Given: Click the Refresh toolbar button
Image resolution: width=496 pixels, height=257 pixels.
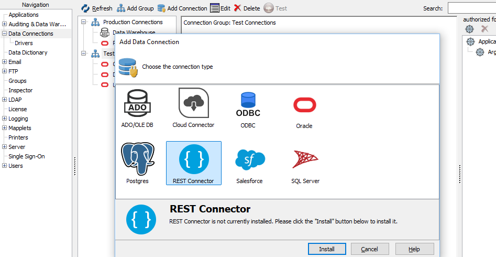Looking at the screenshot, I should coord(97,8).
